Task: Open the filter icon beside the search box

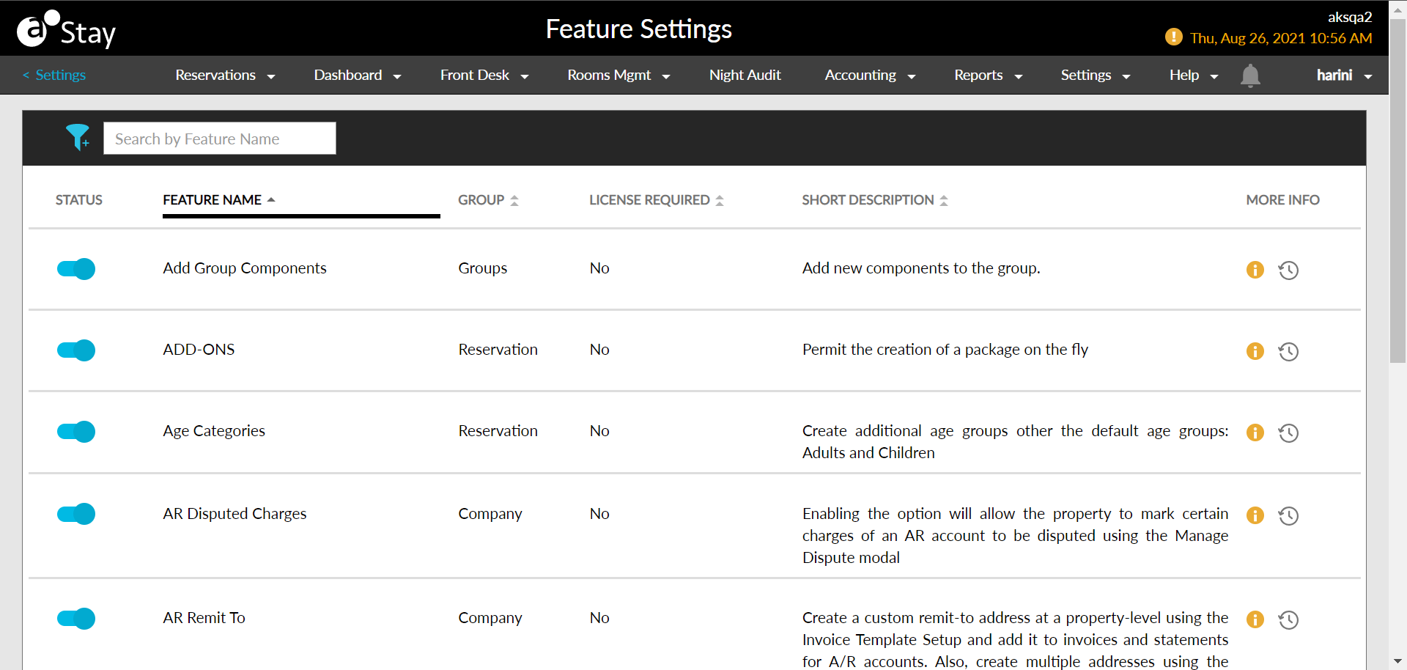Action: (78, 137)
